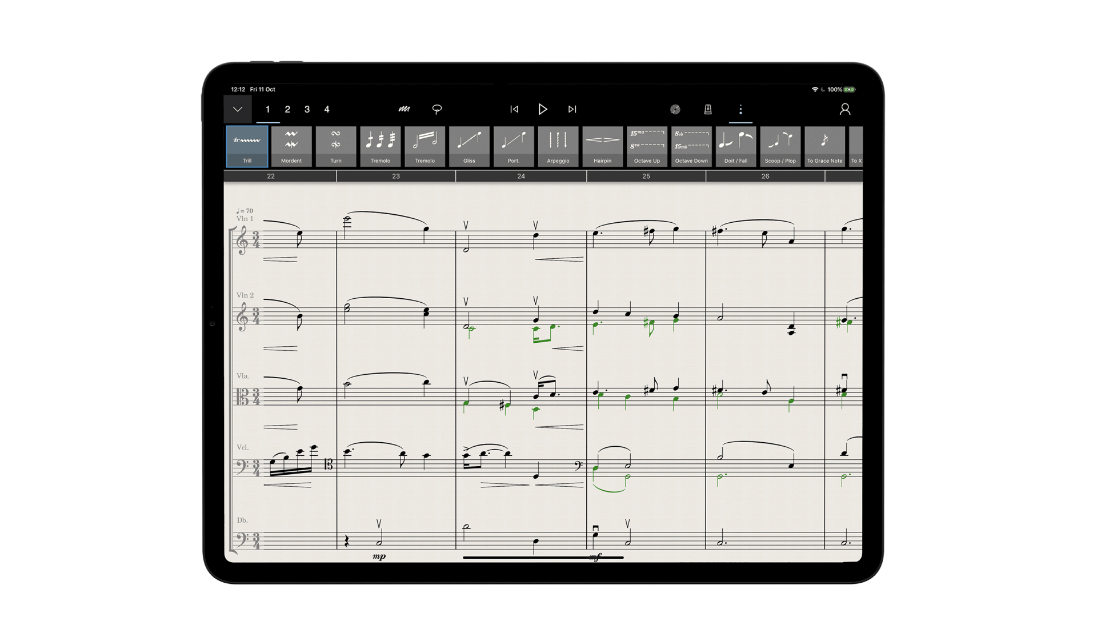Skip to the end of the score
The height and width of the screenshot is (617, 1097).
tap(572, 109)
